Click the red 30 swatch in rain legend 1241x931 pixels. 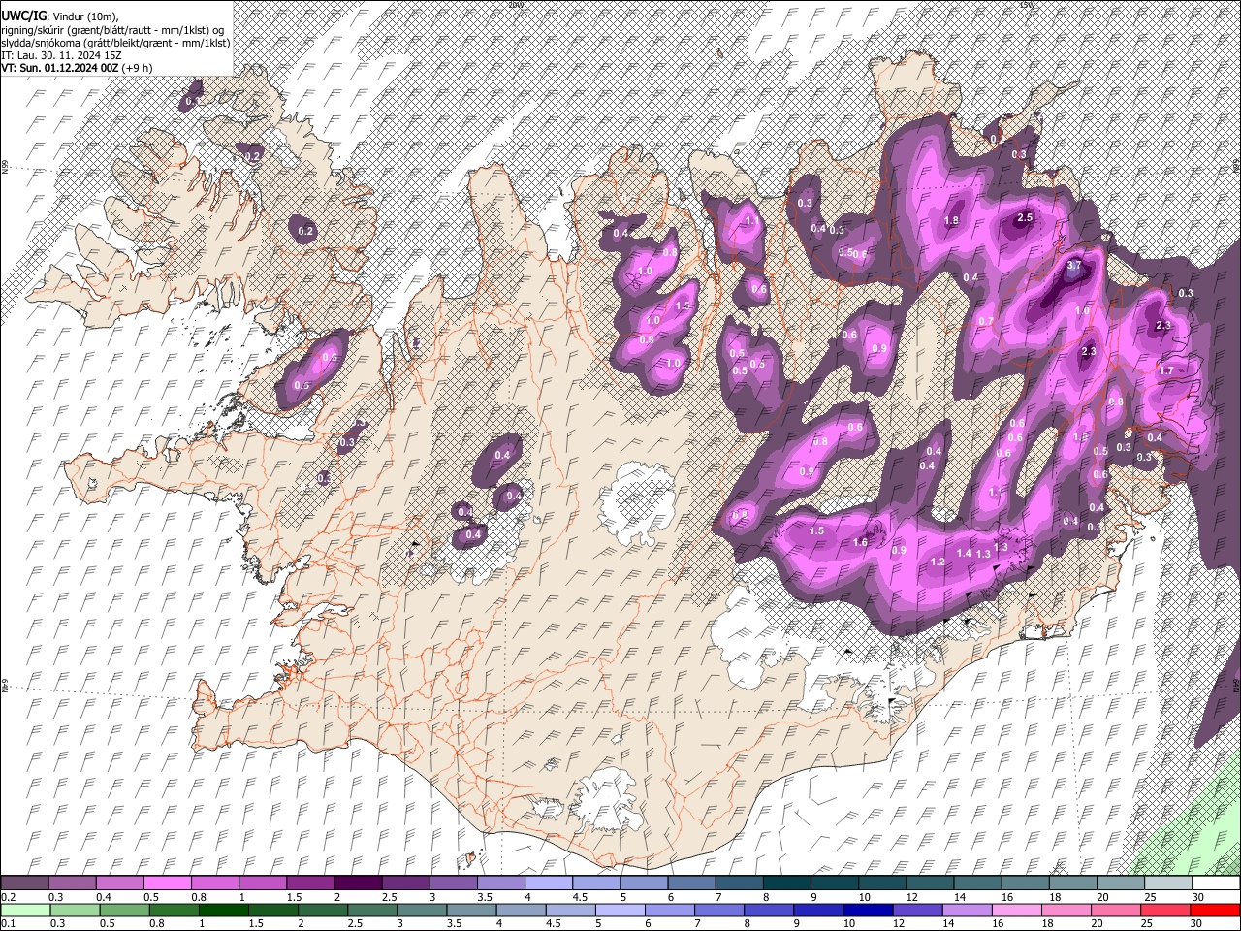tap(1215, 910)
